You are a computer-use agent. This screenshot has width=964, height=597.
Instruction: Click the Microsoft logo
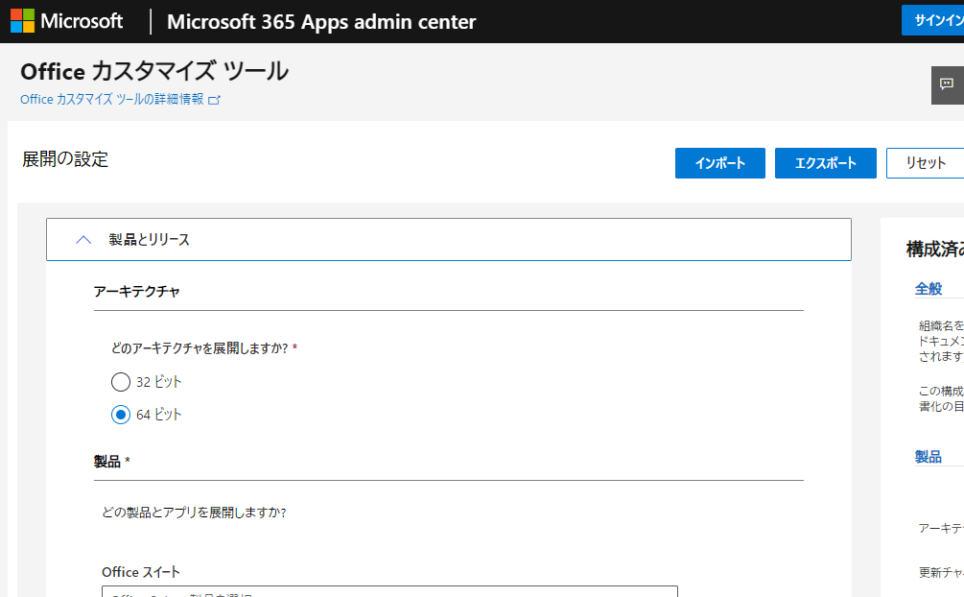pos(66,21)
